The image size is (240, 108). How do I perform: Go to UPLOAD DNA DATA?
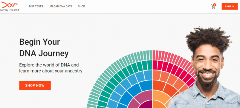60,7
